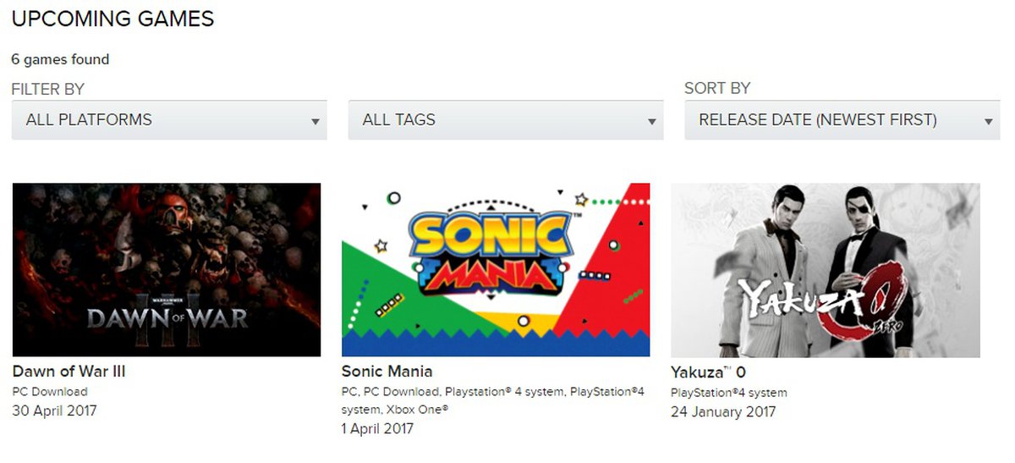The height and width of the screenshot is (463, 1015).
Task: Click the PC Download platform label
Action: pyautogui.click(x=50, y=392)
